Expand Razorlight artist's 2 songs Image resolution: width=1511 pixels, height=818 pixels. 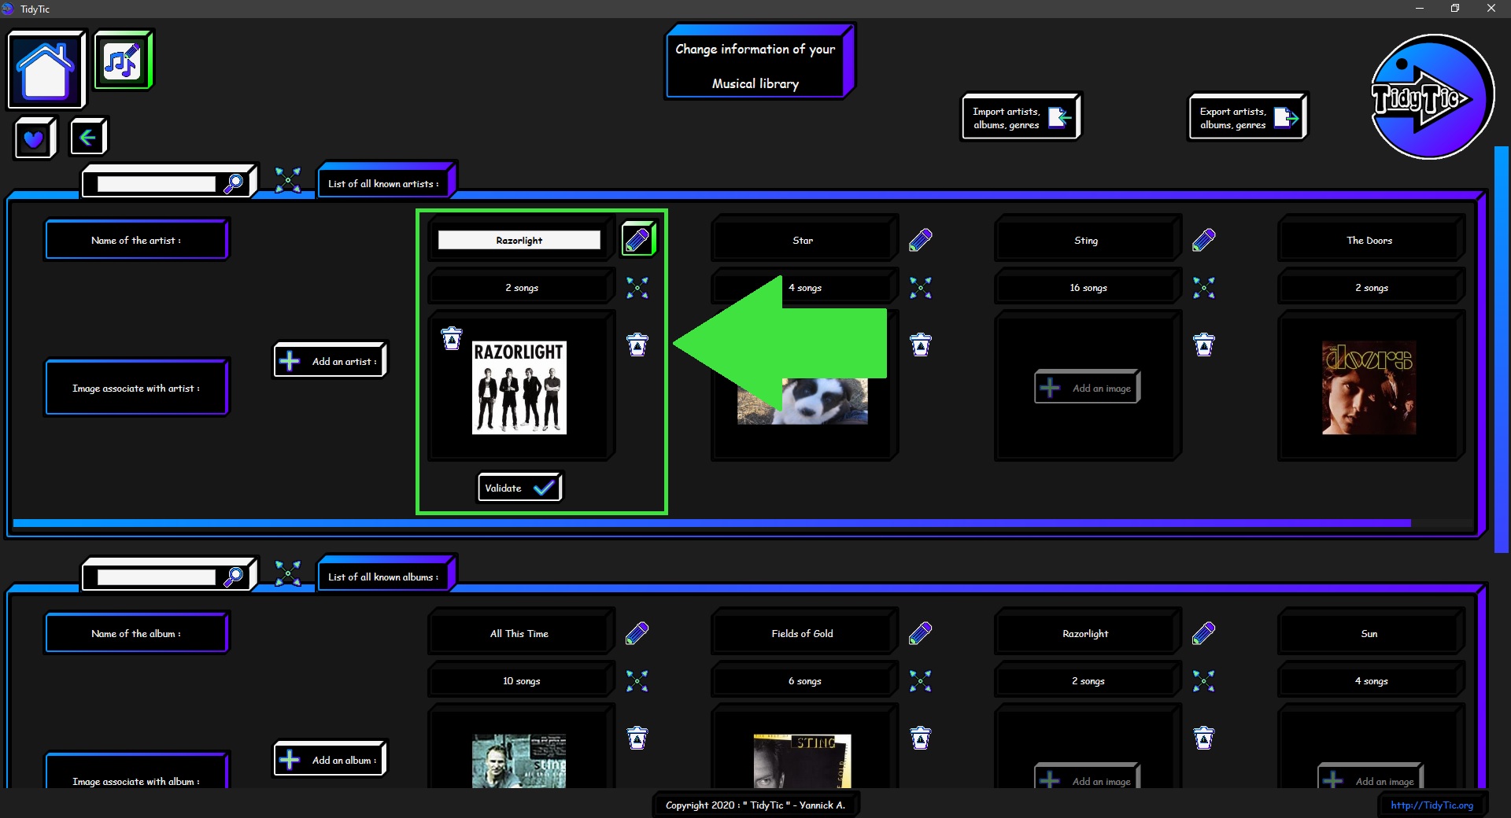point(637,288)
